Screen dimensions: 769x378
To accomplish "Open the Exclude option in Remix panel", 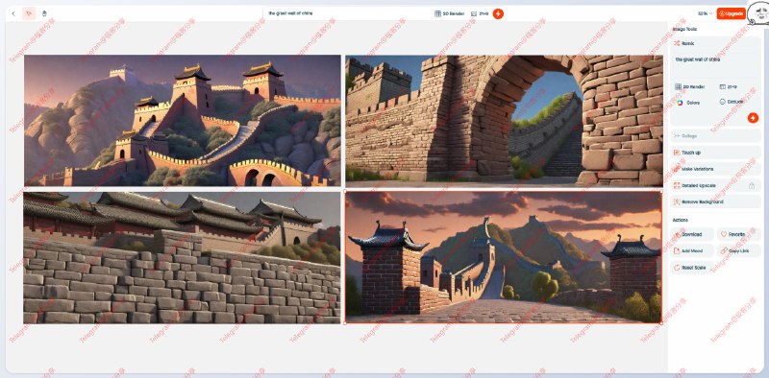I will [732, 102].
